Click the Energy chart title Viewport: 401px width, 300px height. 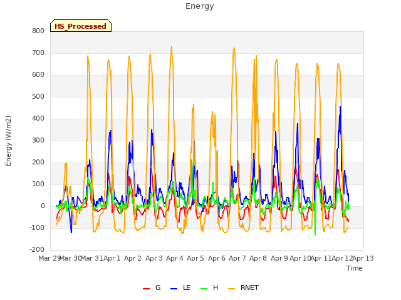[200, 6]
